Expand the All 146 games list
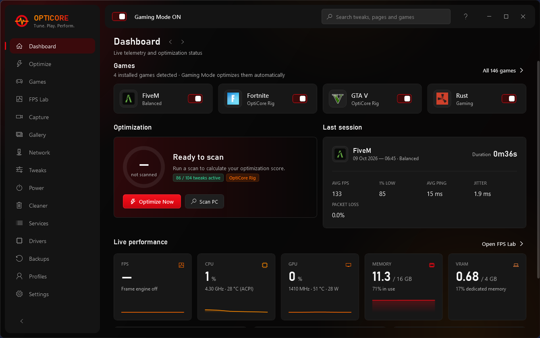 pyautogui.click(x=503, y=70)
